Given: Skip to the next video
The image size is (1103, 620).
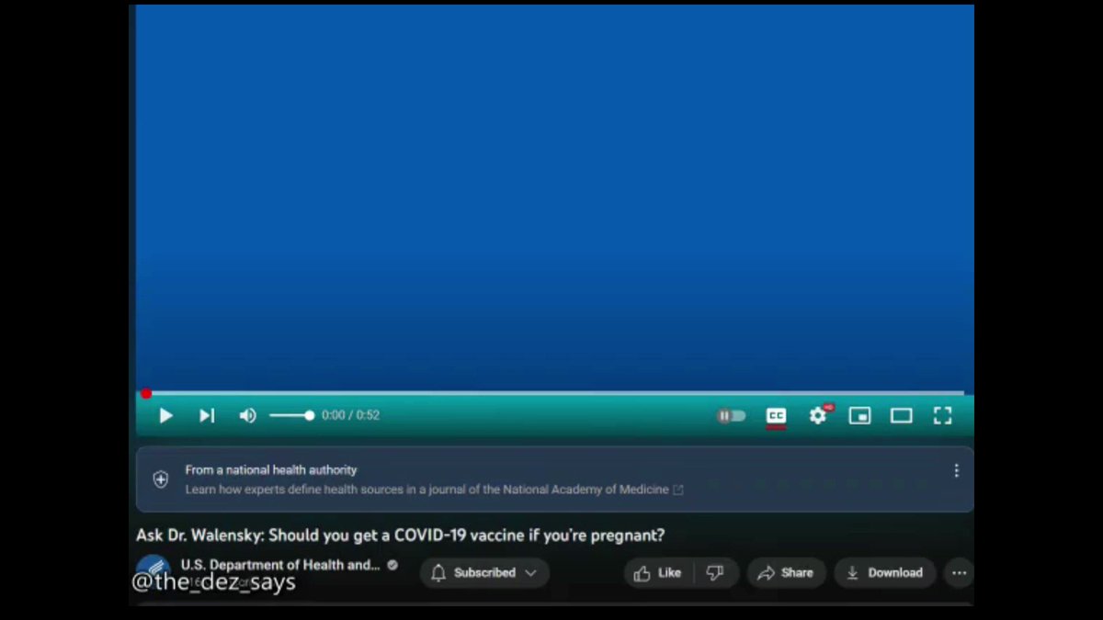Looking at the screenshot, I should click(207, 416).
